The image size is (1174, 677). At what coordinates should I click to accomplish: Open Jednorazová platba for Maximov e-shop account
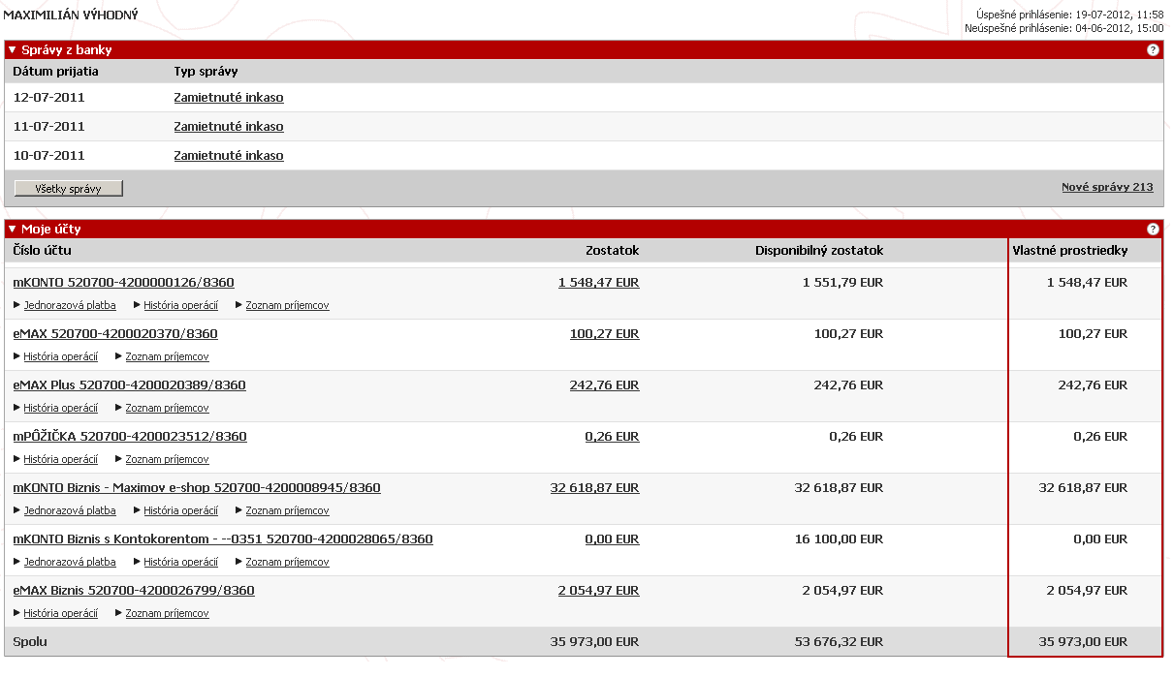[70, 511]
